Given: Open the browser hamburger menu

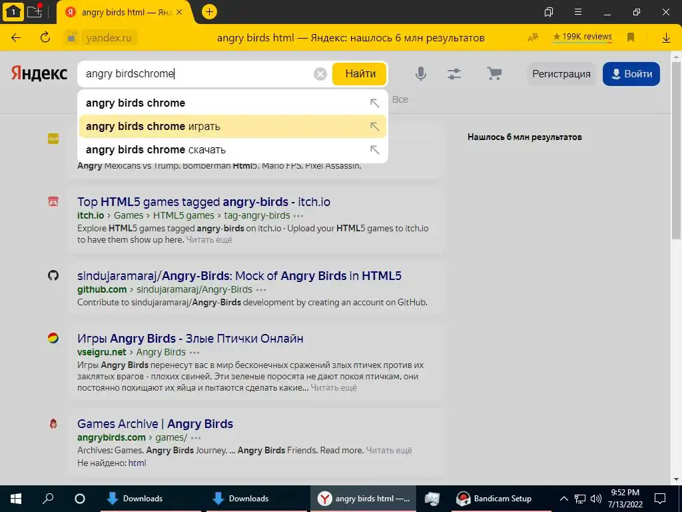Looking at the screenshot, I should pyautogui.click(x=578, y=12).
